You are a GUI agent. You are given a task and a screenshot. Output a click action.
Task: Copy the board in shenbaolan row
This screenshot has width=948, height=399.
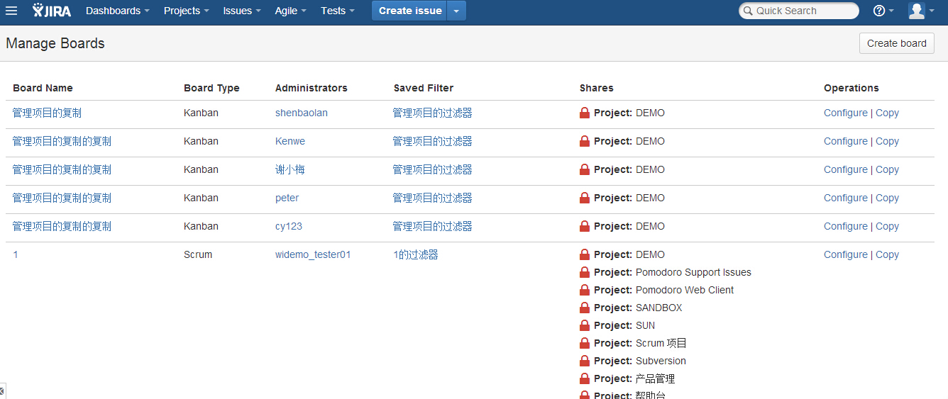pos(887,113)
